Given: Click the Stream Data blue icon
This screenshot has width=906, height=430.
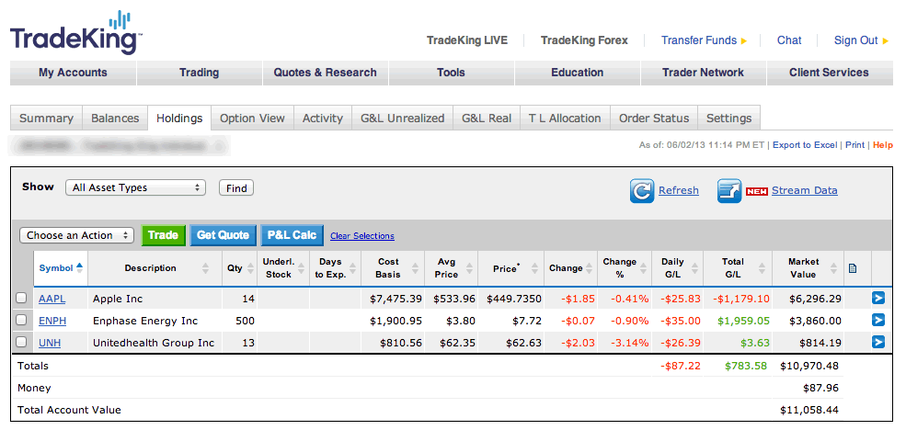Looking at the screenshot, I should pyautogui.click(x=729, y=191).
